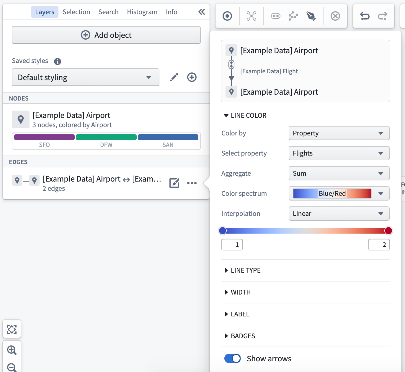Open the Saved styles dropdown
405x372 pixels.
point(86,77)
